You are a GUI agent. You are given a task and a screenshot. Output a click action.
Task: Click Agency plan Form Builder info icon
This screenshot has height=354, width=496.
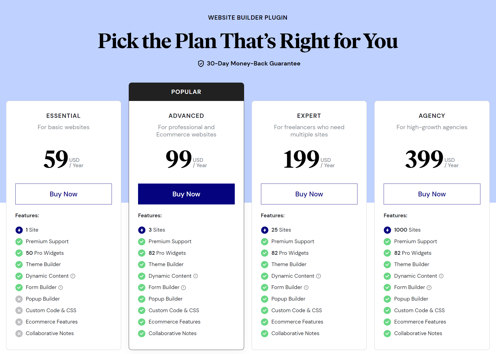[429, 288]
